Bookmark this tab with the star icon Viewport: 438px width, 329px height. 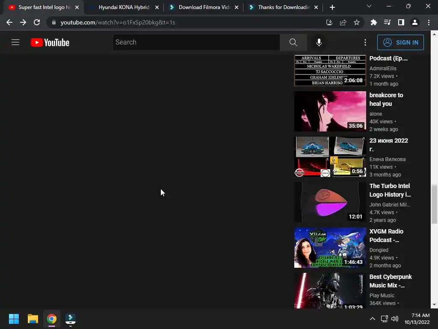tap(357, 22)
